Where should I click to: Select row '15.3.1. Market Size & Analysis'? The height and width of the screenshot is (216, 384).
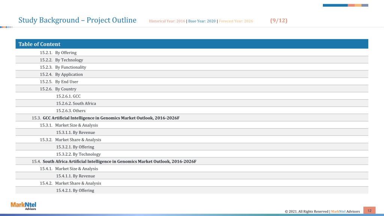coord(192,125)
